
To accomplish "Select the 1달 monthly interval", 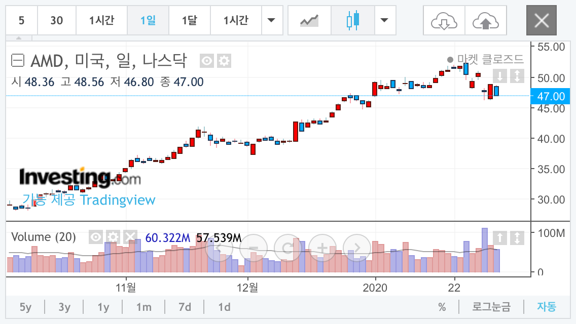I will [190, 20].
